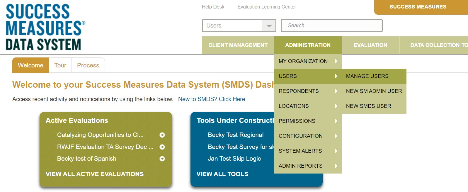Viewport: 468px width, 192px height.
Task: Open the Client Management menu
Action: point(238,45)
